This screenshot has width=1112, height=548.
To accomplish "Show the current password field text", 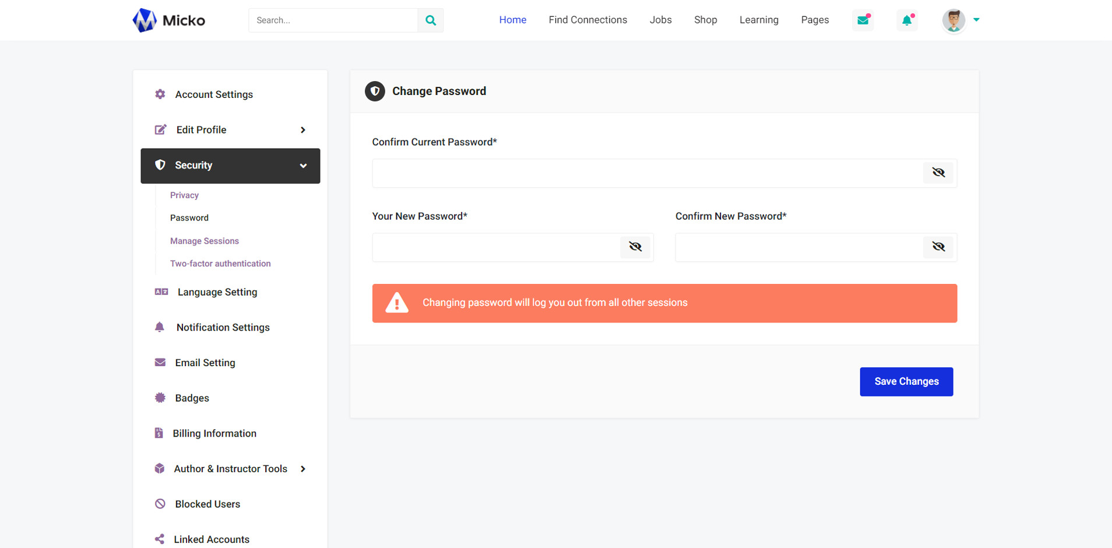I will click(938, 173).
